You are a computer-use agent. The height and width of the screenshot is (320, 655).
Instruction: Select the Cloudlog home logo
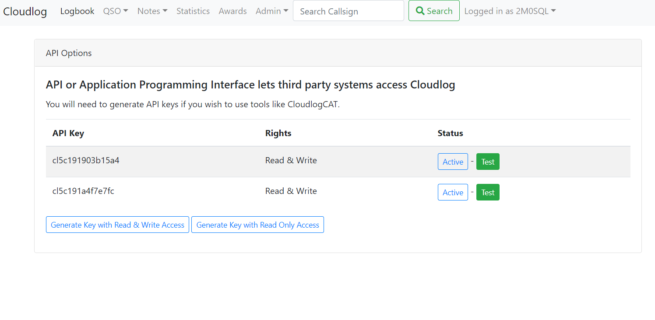tap(25, 11)
